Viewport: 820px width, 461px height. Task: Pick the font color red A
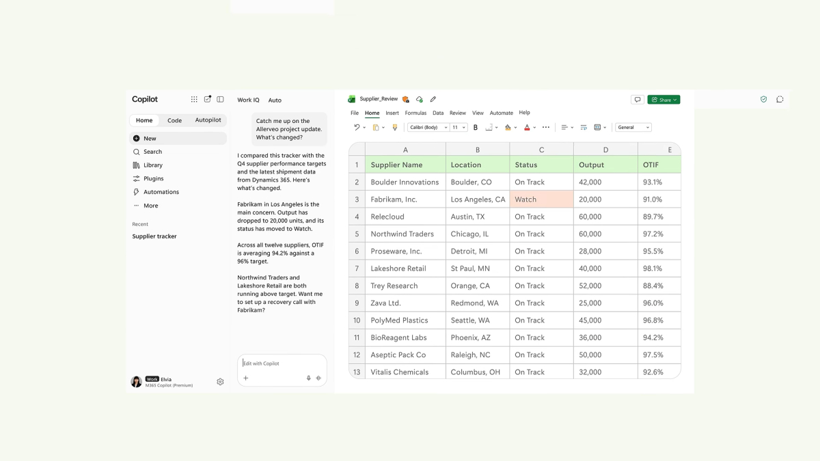point(527,127)
